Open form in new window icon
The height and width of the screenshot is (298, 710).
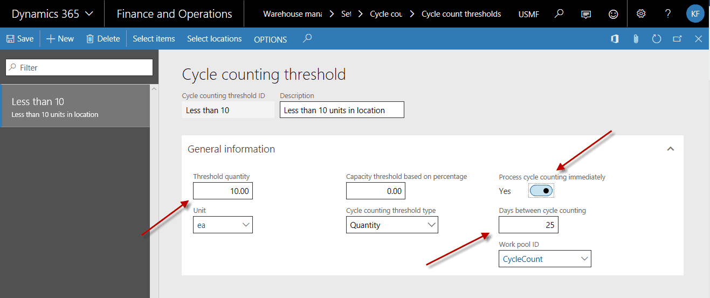[677, 39]
